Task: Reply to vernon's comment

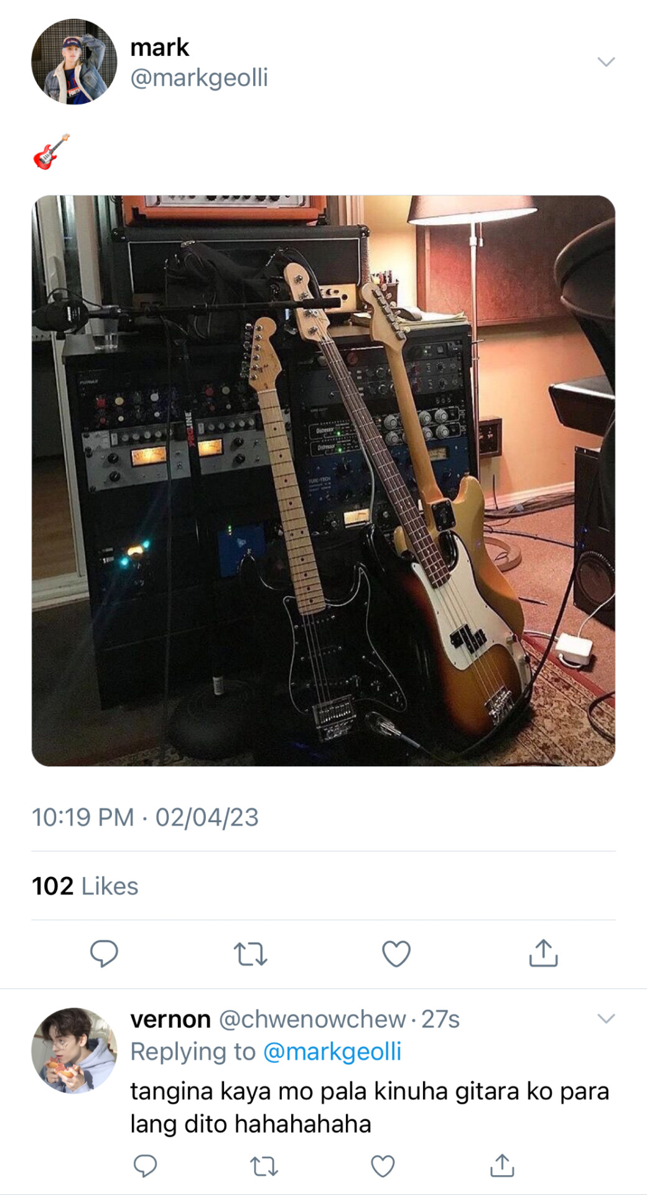Action: pos(145,1165)
